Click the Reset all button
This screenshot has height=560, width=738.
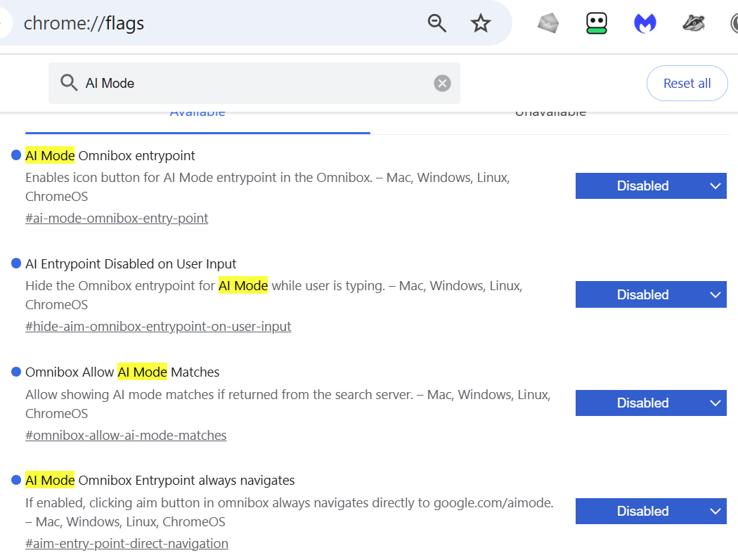687,84
